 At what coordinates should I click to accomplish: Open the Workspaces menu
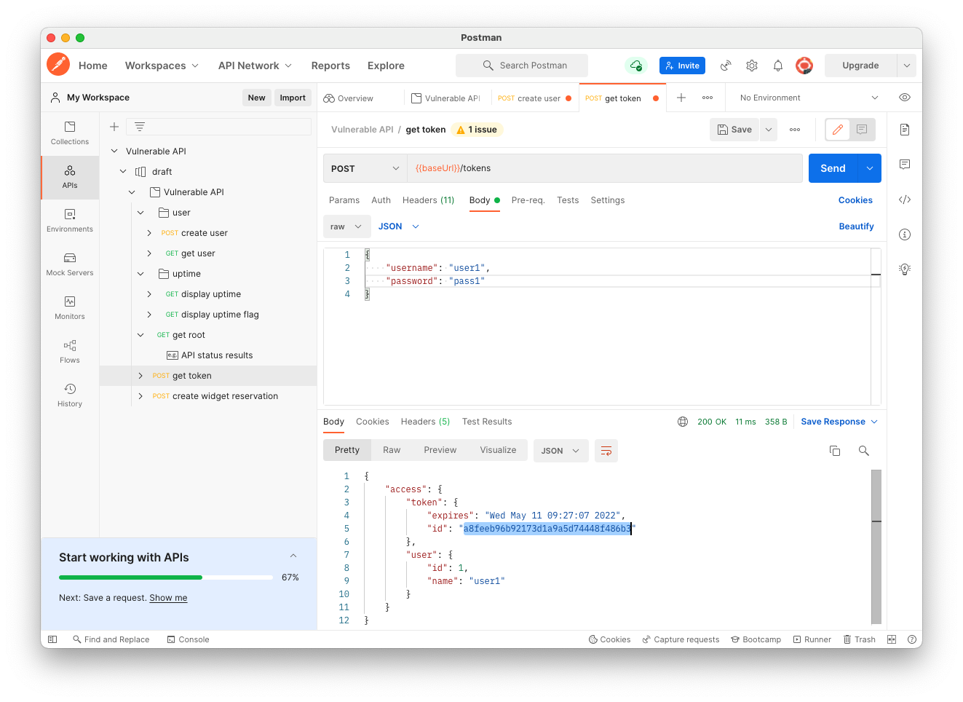coord(162,66)
